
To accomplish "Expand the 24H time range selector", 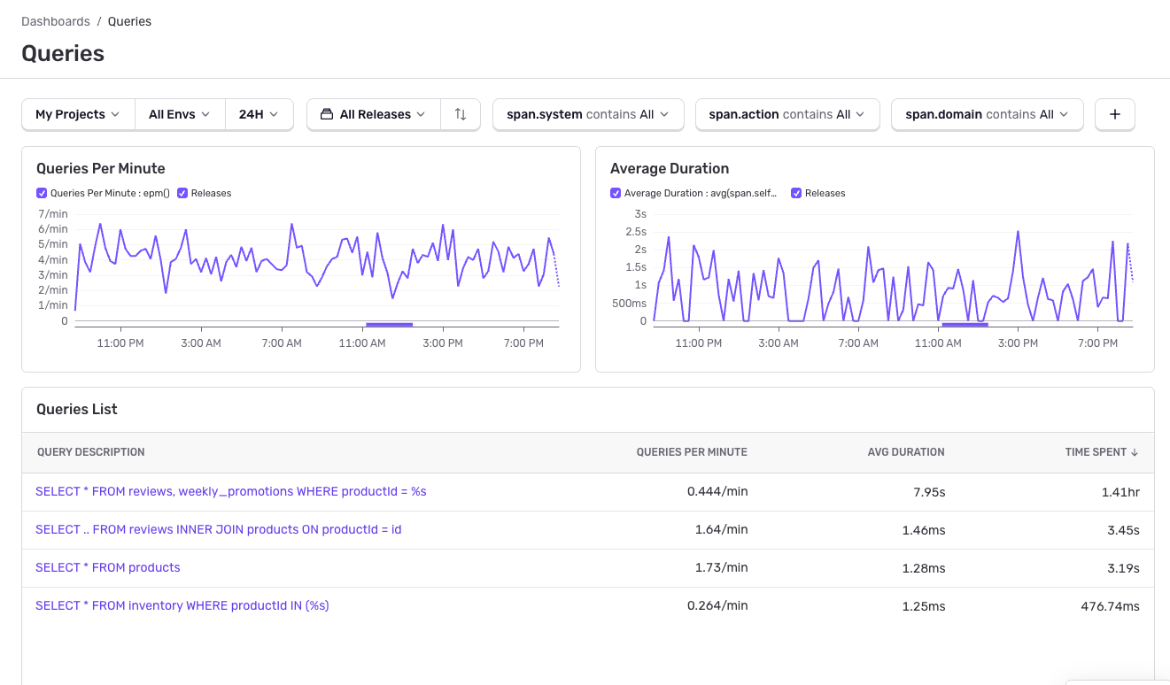I will 259,114.
